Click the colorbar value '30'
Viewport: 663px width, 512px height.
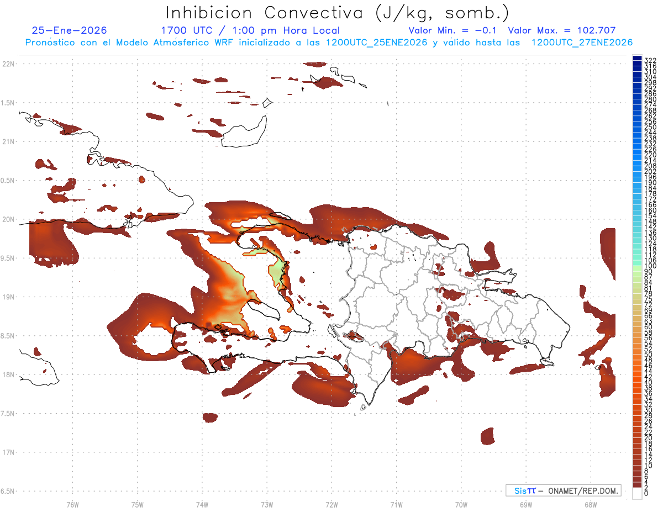(x=649, y=410)
